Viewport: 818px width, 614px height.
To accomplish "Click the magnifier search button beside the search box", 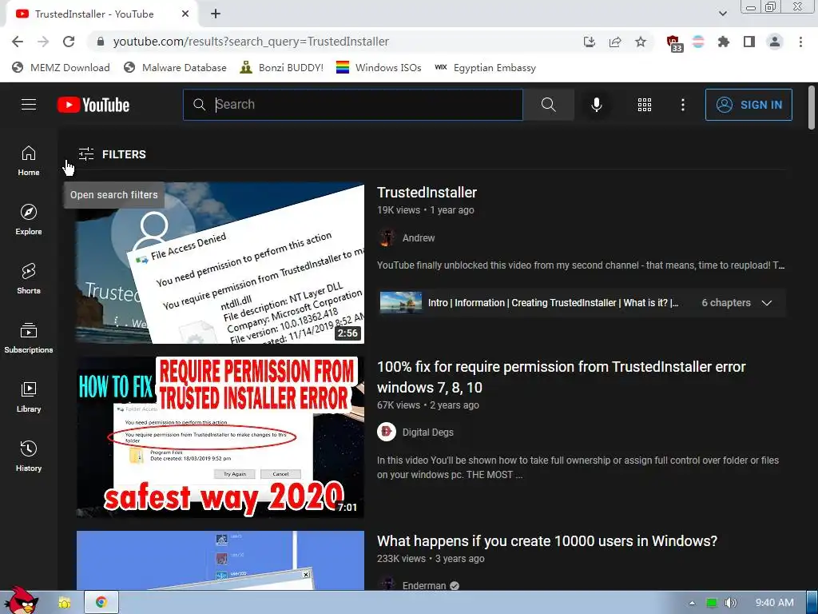I will click(x=548, y=105).
